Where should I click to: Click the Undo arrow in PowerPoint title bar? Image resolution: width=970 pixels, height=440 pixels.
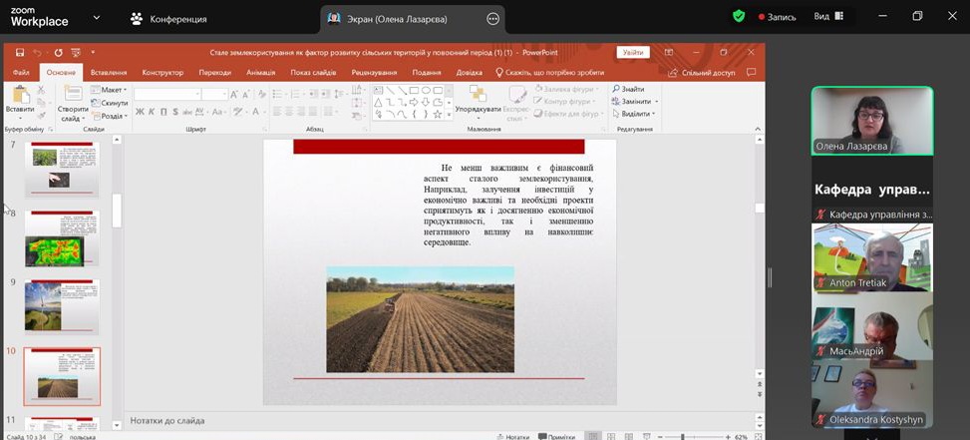click(38, 53)
